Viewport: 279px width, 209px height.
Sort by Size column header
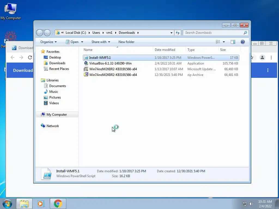click(229, 50)
